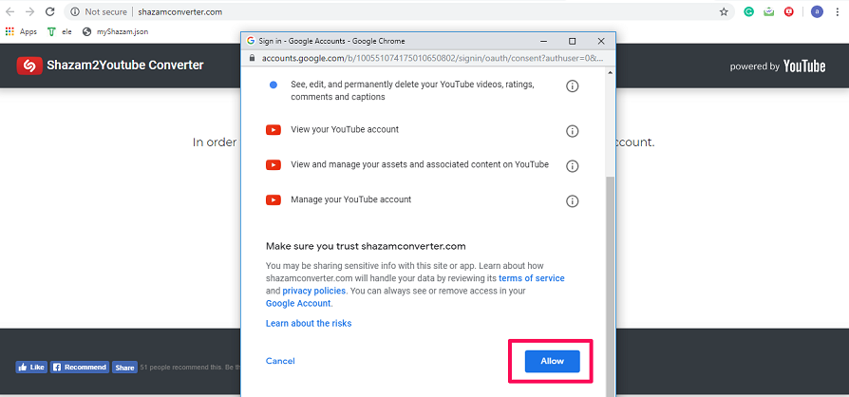Click YouTube icon beside View and manage assets

(x=274, y=164)
